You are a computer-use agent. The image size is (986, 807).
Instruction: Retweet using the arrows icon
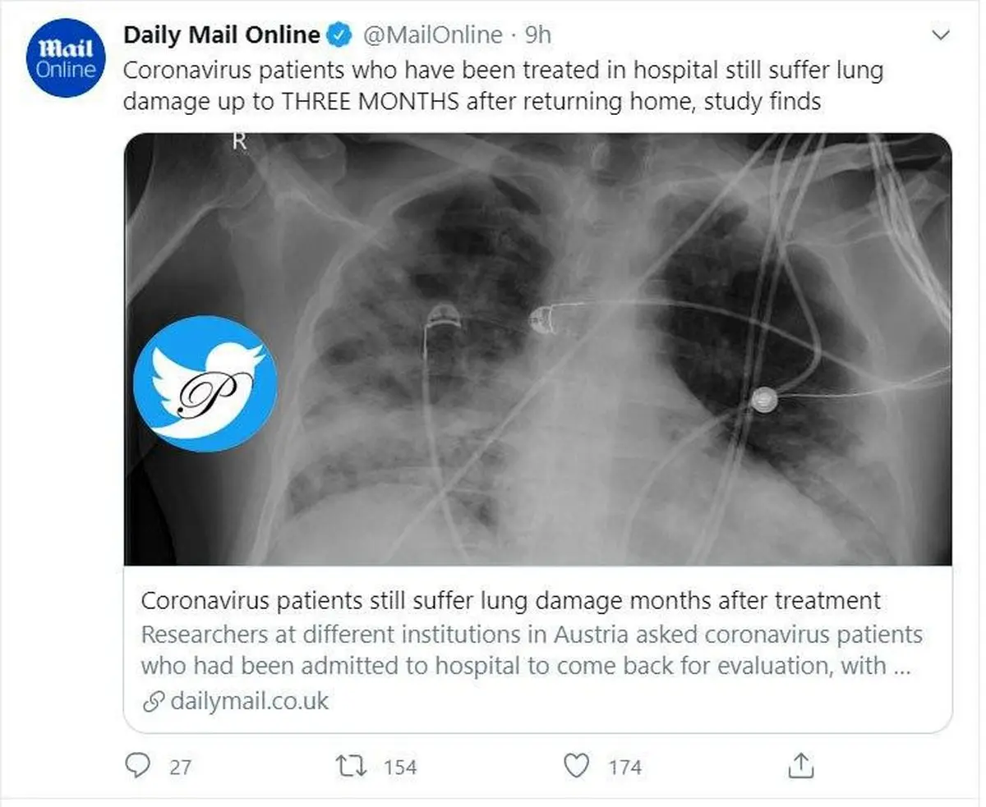[351, 766]
